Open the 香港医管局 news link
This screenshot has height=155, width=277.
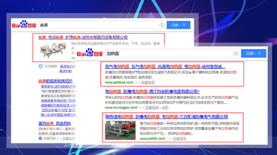[58, 101]
